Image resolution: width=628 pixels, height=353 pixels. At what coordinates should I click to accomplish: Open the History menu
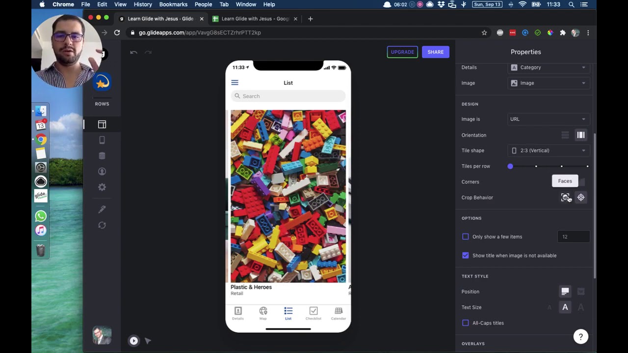[x=143, y=4]
